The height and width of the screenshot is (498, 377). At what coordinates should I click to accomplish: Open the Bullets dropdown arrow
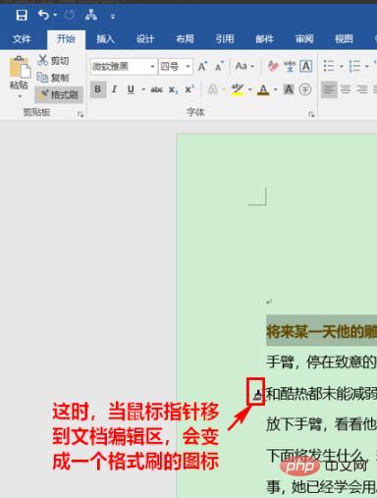click(342, 67)
